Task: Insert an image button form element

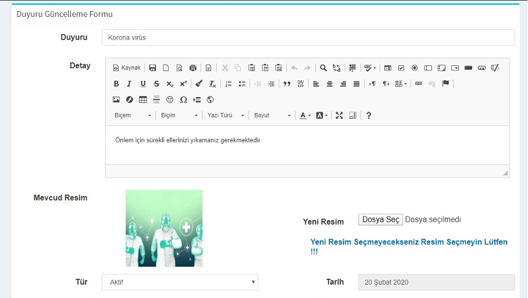Action: [482, 68]
